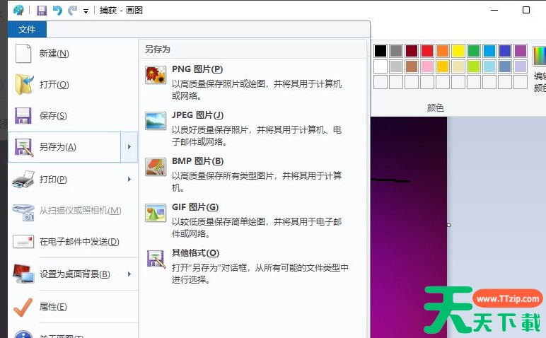The height and width of the screenshot is (338, 546).
Task: Click the printer icon for 打印
Action: [23, 180]
